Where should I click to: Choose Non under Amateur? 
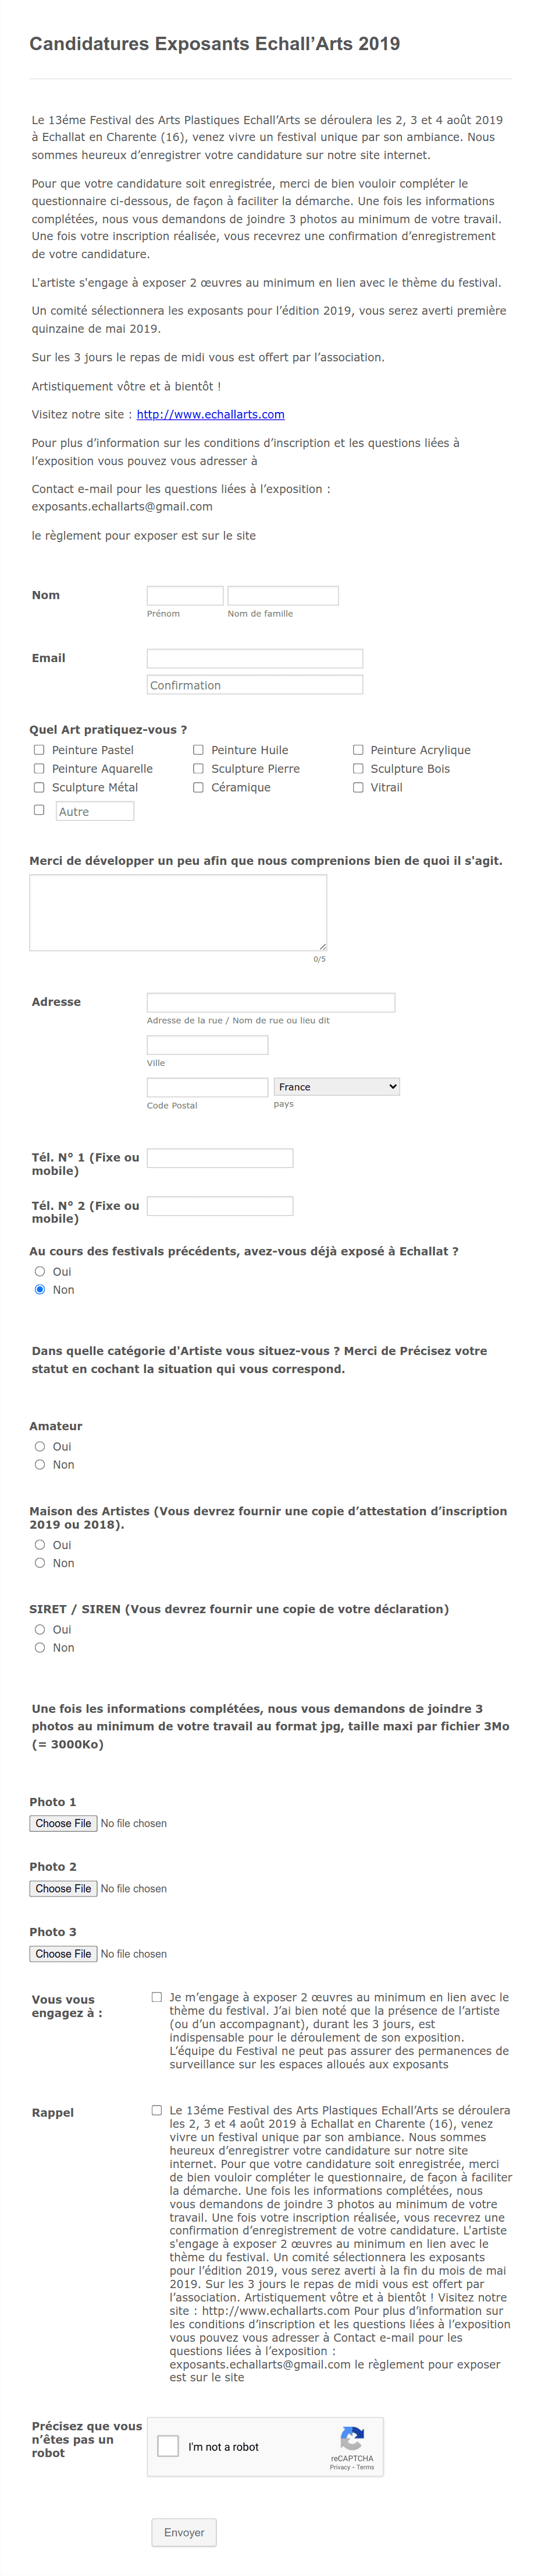40,1464
